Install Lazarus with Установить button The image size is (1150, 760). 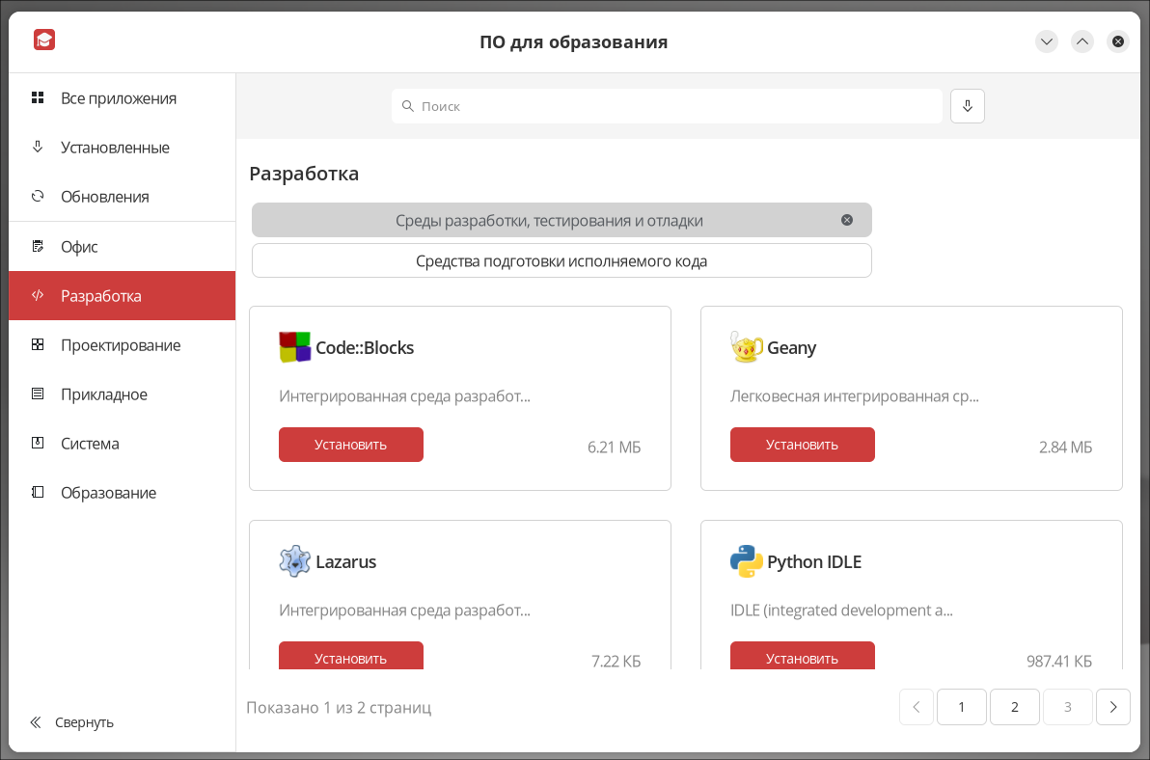pyautogui.click(x=350, y=656)
